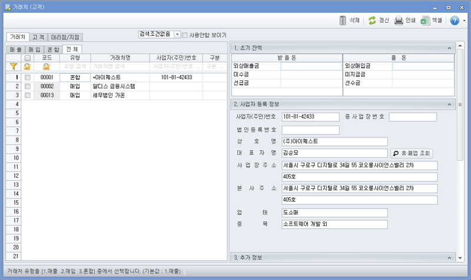This screenshot has width=471, height=280.
Task: Switch to the 고객 tab
Action: (x=38, y=37)
